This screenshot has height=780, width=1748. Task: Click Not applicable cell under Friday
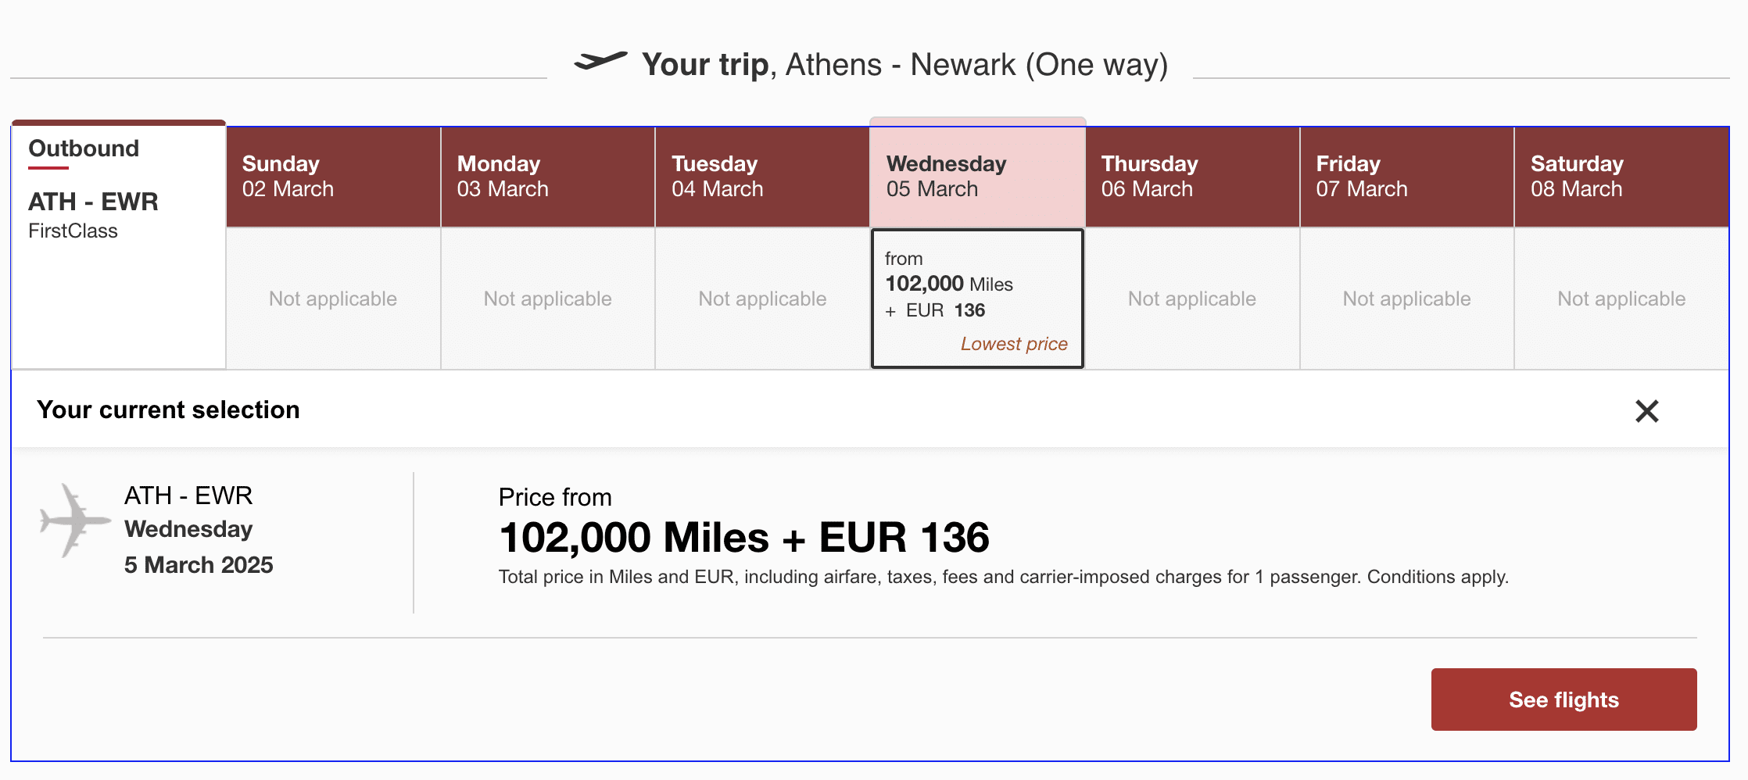tap(1406, 299)
